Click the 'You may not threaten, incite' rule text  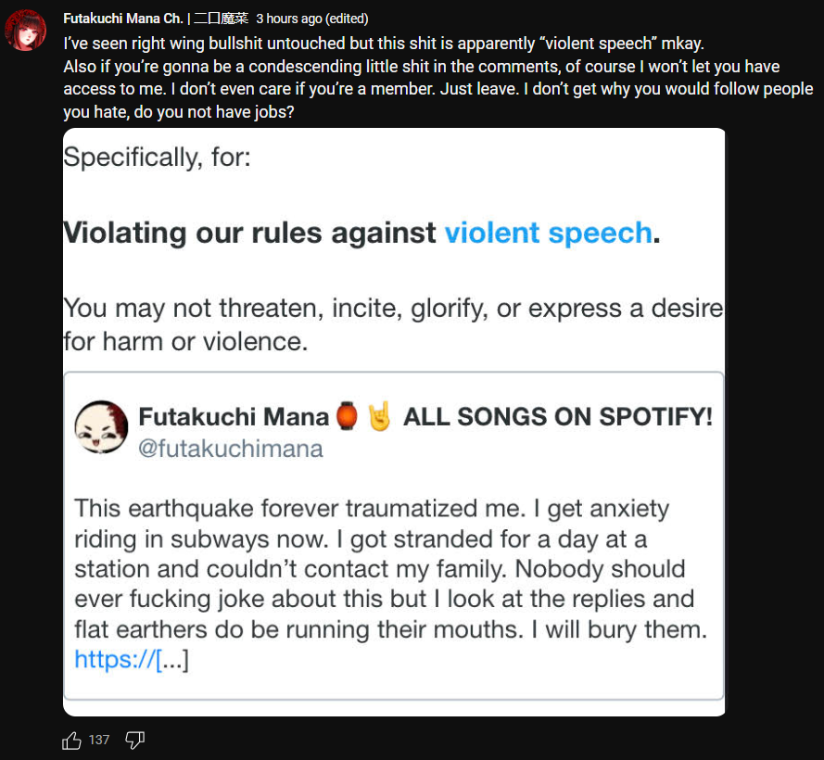click(393, 324)
